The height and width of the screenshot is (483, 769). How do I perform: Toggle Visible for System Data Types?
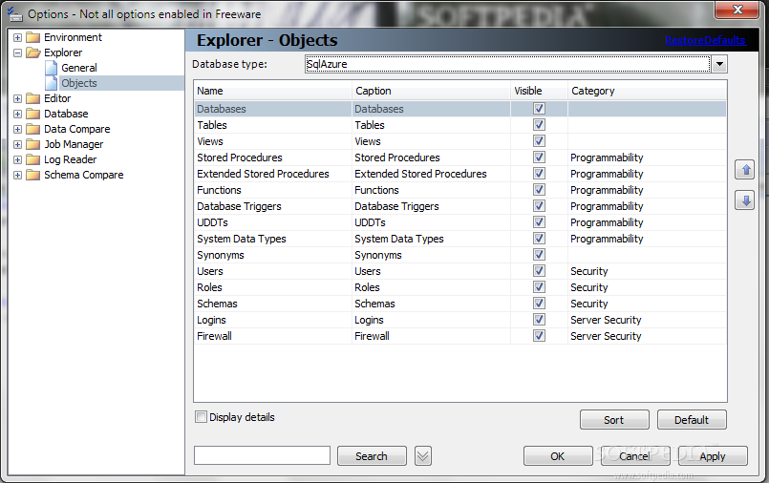[x=539, y=238]
